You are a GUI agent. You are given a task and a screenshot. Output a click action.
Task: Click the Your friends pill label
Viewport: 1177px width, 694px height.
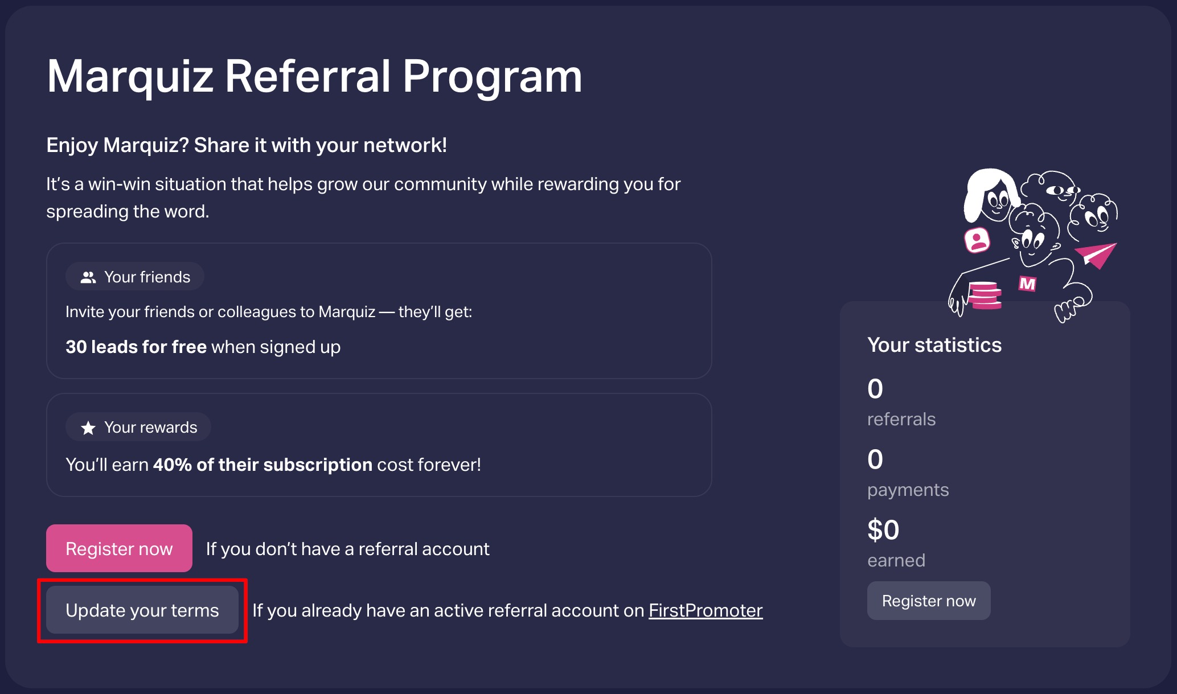click(135, 277)
